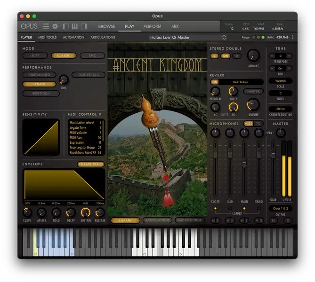Viewport: 315px width, 282px height.
Task: Click the envelope Attack knob
Action: 41,212
